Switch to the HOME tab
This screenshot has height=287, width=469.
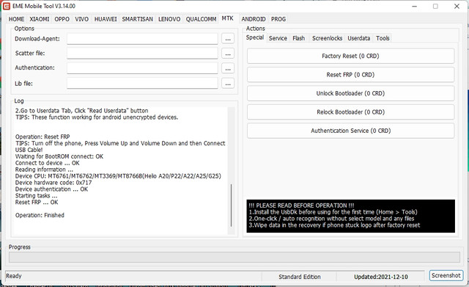click(x=16, y=19)
